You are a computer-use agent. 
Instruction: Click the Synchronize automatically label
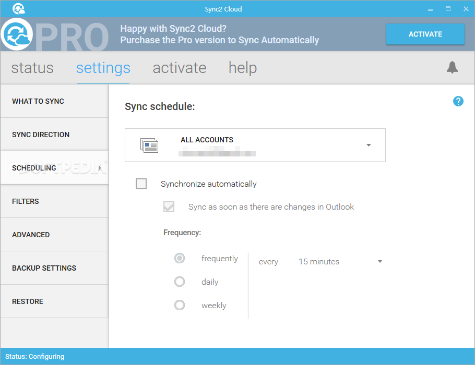[209, 184]
